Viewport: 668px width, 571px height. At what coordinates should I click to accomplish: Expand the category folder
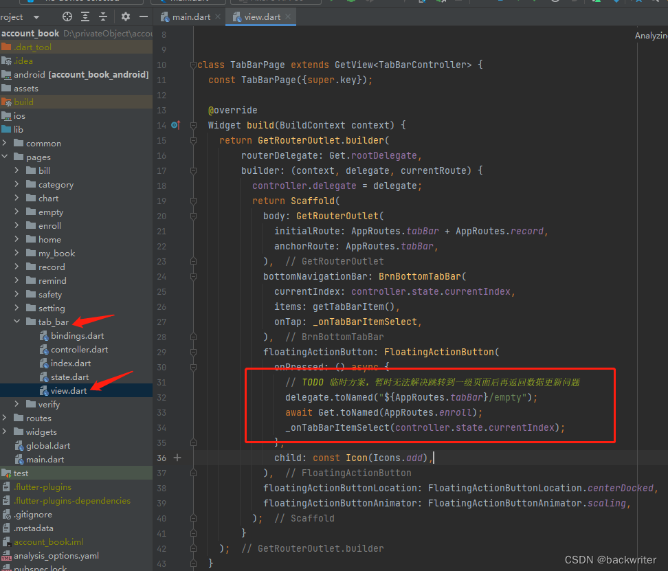coord(16,184)
